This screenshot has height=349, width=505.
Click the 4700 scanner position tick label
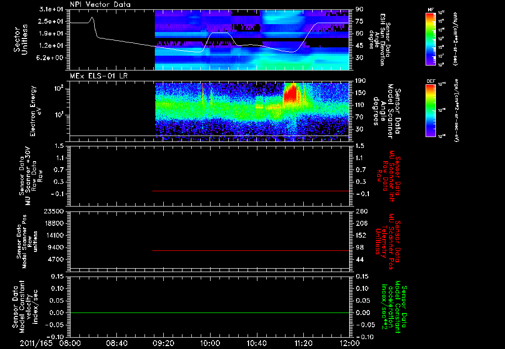point(56,259)
